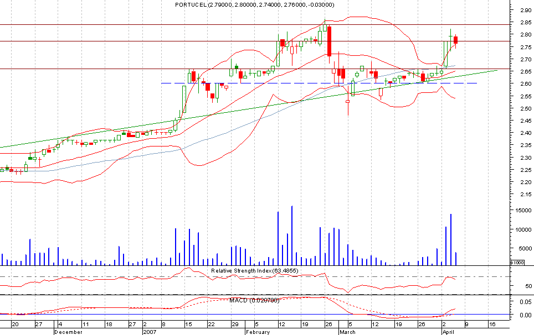Select the 2.45 price axis label

coord(526,121)
